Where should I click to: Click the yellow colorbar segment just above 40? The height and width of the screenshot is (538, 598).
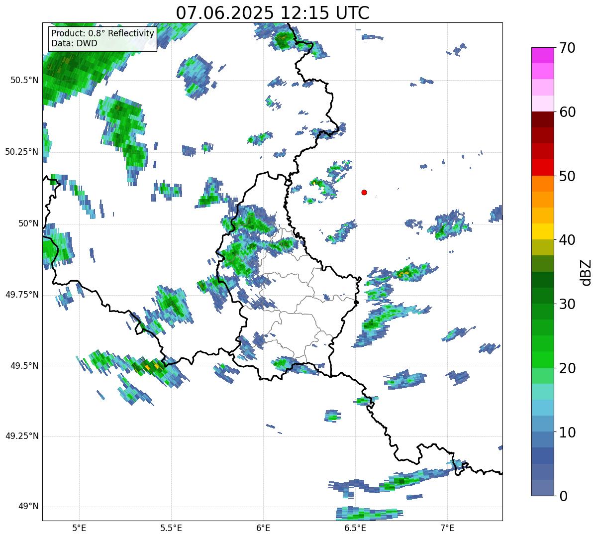tap(542, 231)
